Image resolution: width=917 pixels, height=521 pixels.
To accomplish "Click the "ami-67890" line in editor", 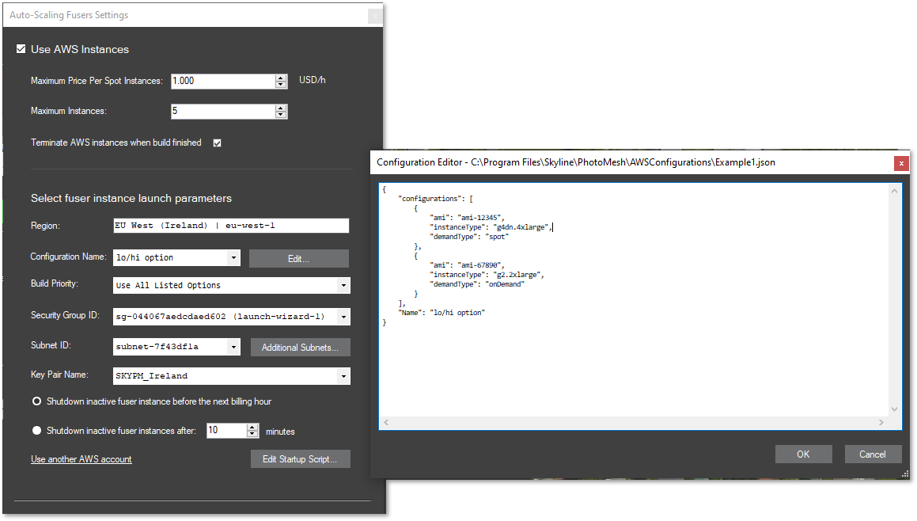I will click(467, 265).
